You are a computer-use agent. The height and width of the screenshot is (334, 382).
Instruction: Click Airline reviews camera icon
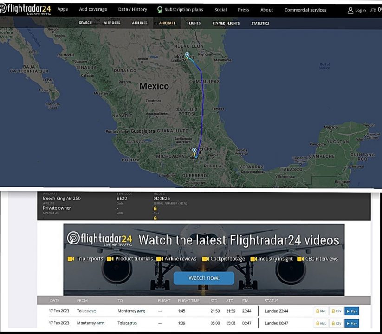(x=160, y=259)
